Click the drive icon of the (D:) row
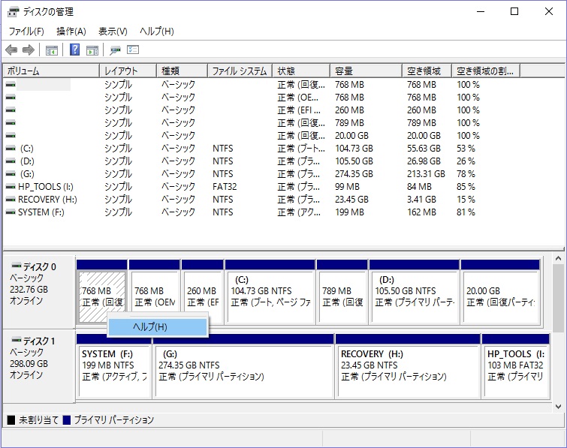567x448 pixels. point(11,161)
